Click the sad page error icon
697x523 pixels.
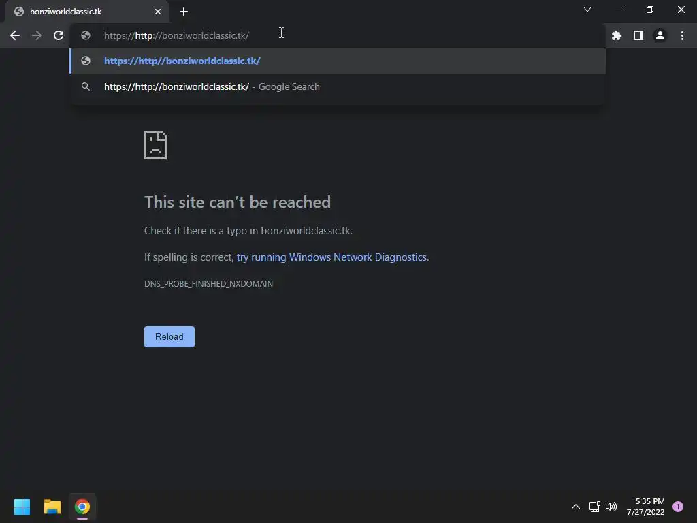pyautogui.click(x=156, y=145)
